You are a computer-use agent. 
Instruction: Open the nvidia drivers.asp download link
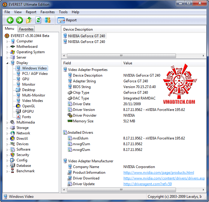(x=164, y=178)
